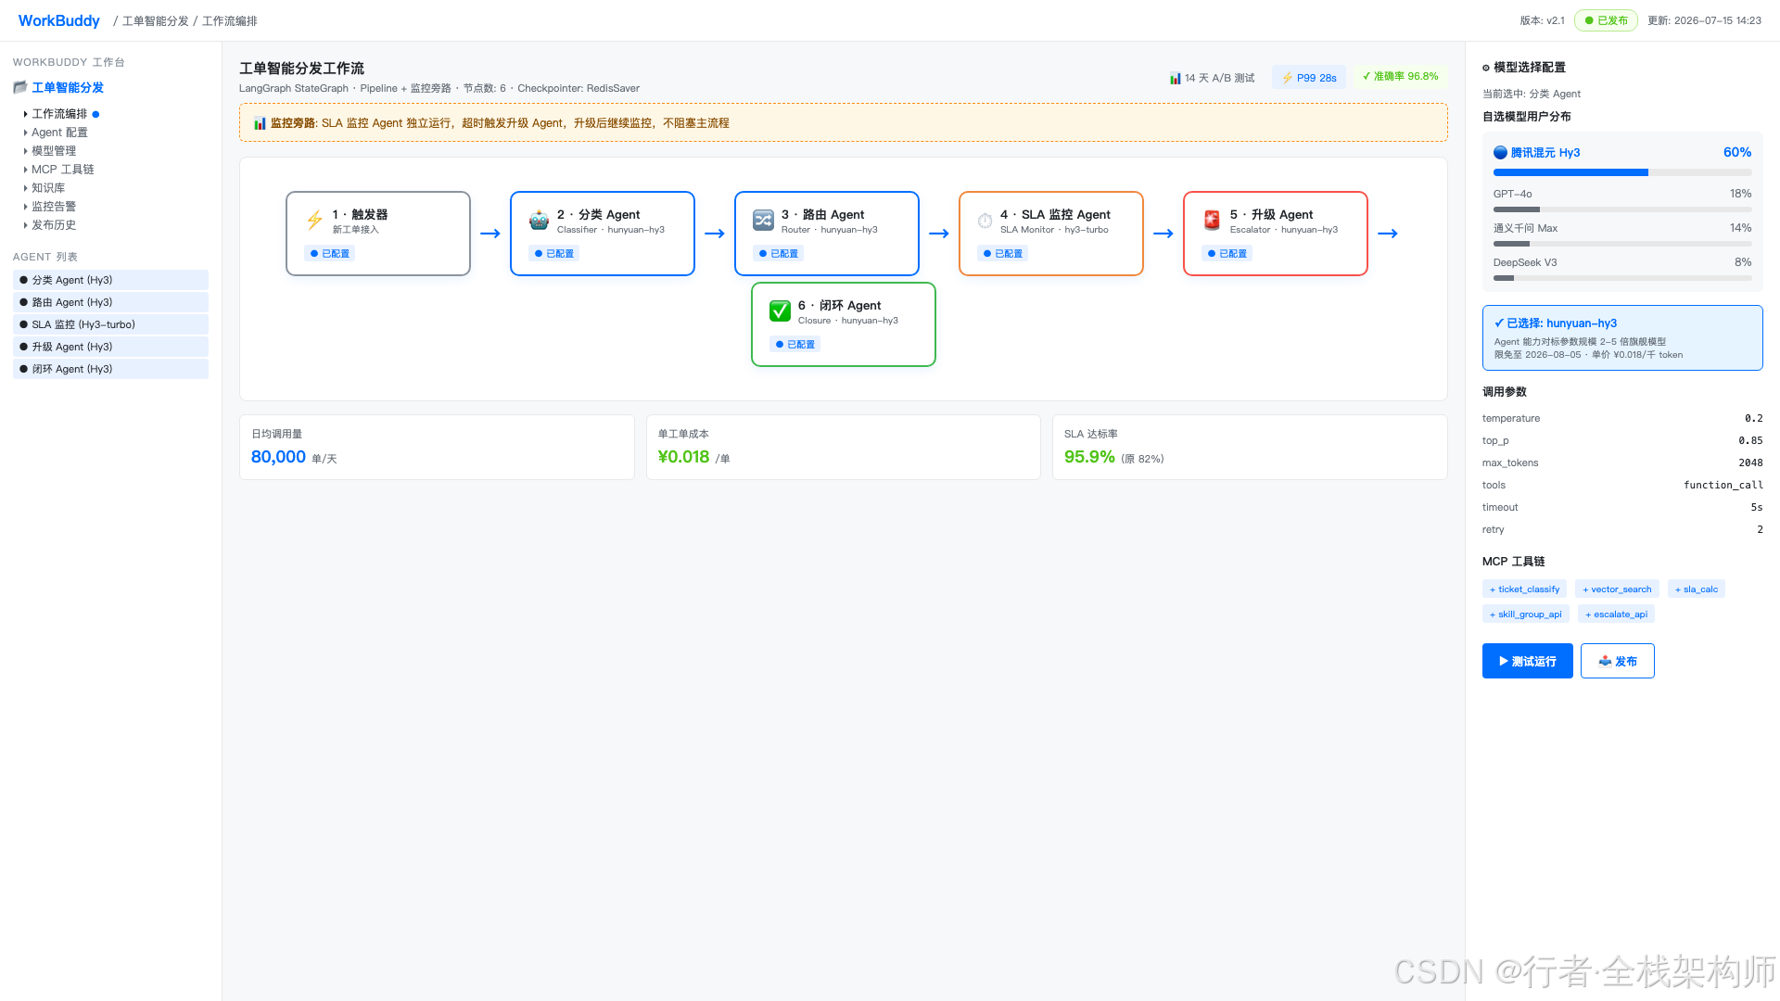Image resolution: width=1780 pixels, height=1001 pixels.
Task: Click the timeout value 5s
Action: pyautogui.click(x=1757, y=508)
